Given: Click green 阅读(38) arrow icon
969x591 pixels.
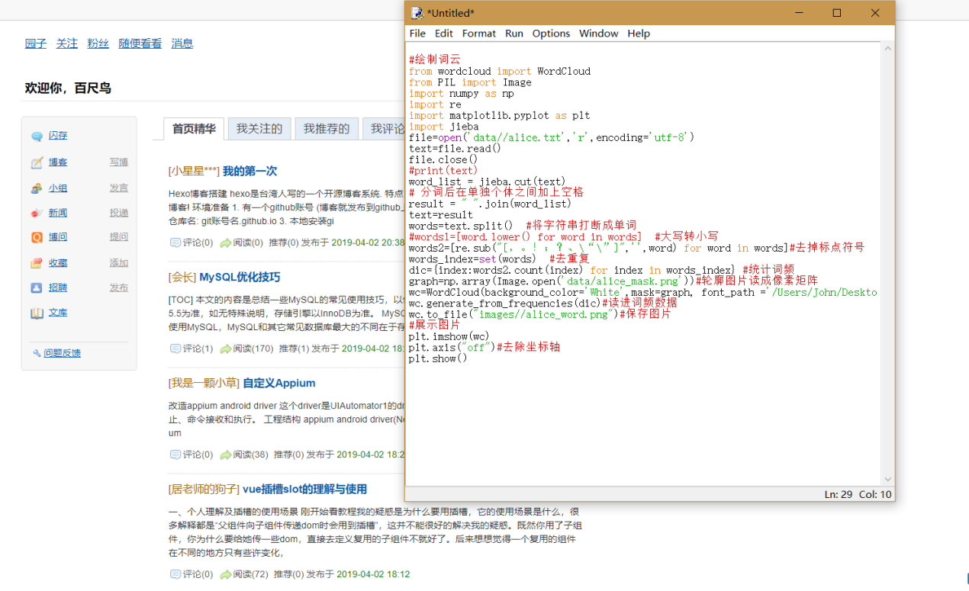Looking at the screenshot, I should click(225, 454).
